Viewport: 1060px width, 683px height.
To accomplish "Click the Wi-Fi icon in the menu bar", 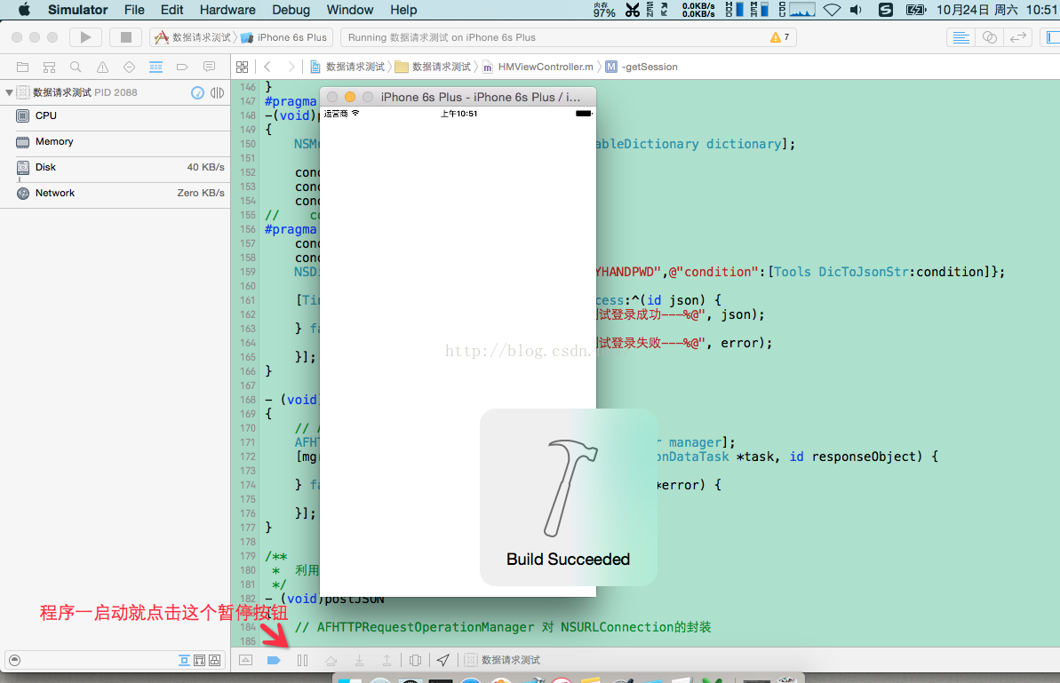I will click(833, 10).
